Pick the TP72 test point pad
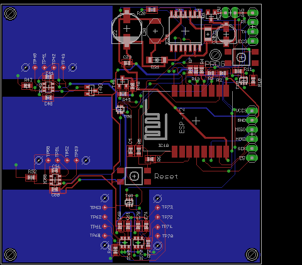Viewport: 302px width, 265px height. (157, 217)
